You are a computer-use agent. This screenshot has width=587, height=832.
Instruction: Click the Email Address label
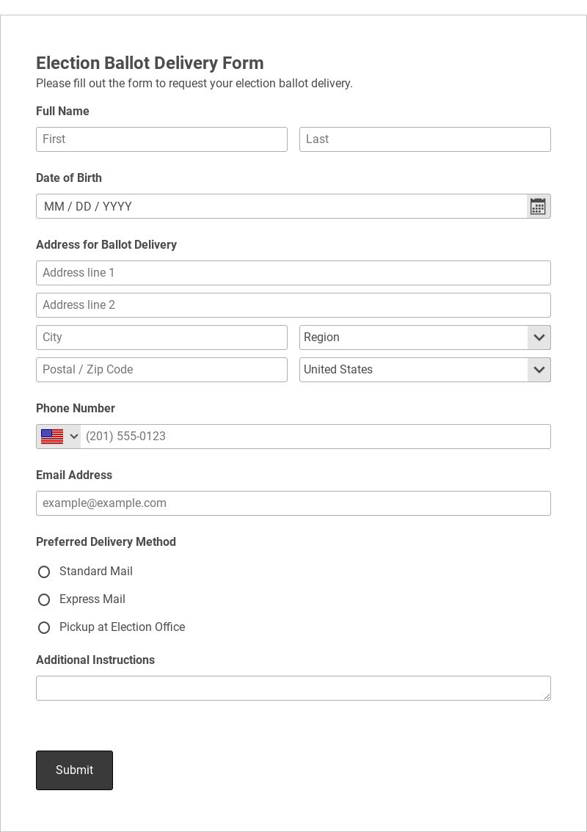point(74,475)
